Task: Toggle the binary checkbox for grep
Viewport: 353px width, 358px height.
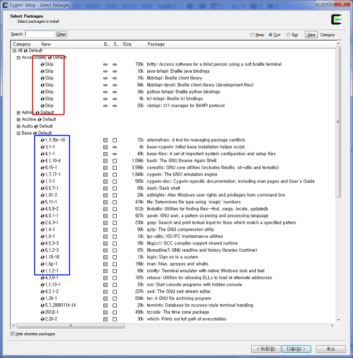Action: coord(105,223)
